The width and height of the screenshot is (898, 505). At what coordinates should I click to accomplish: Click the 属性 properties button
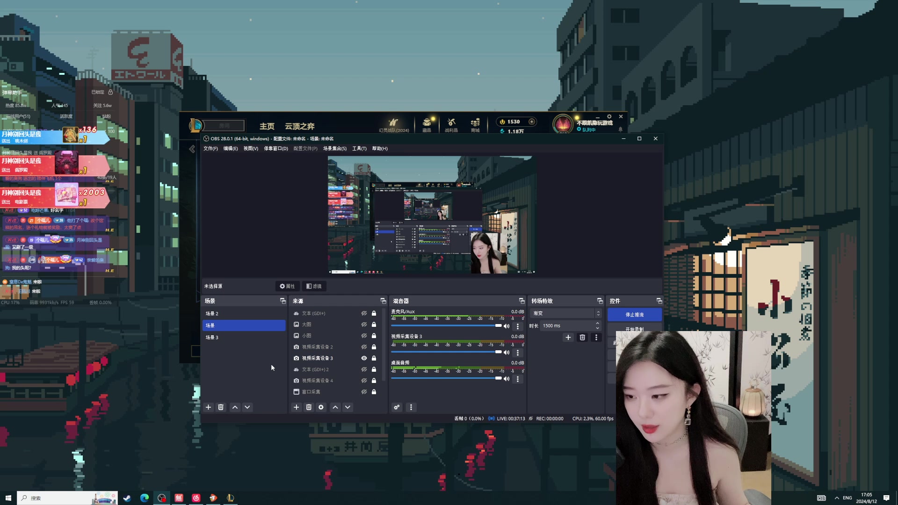(x=287, y=286)
